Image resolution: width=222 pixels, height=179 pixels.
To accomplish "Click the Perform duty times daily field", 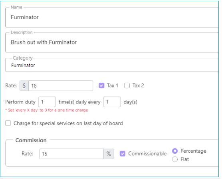I will pos(47,102).
